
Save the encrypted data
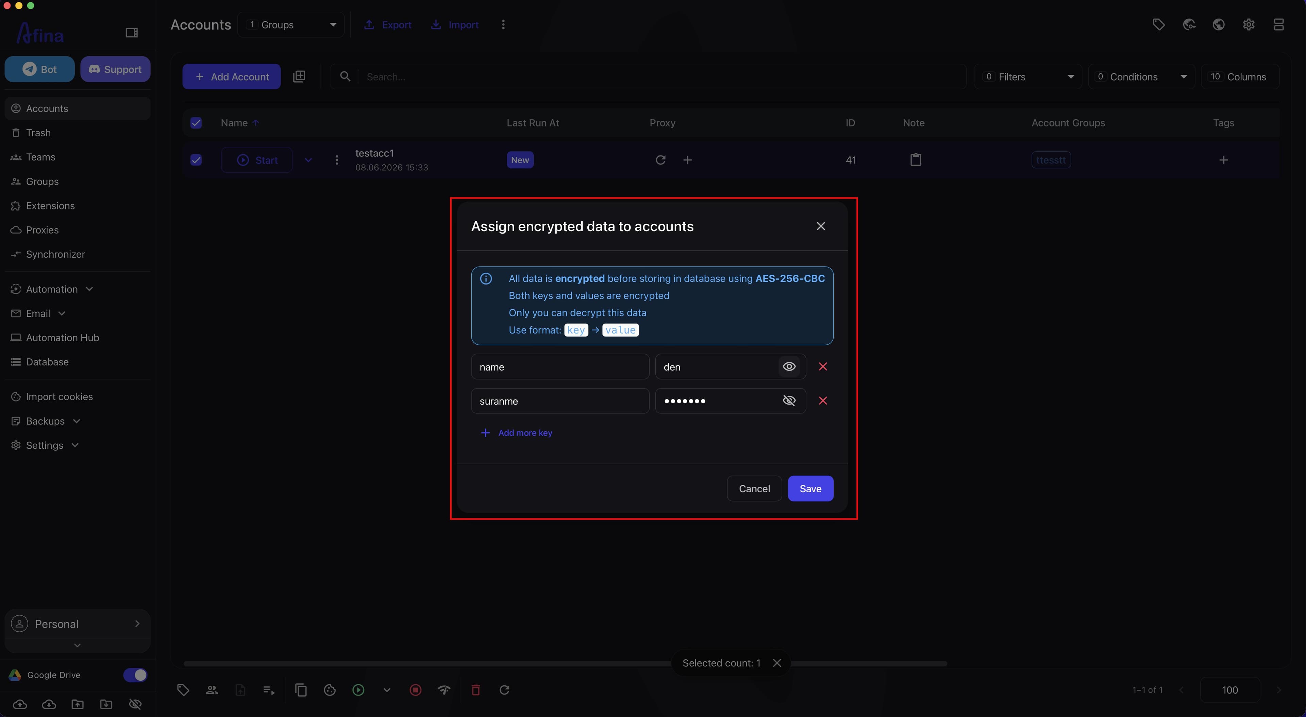(x=810, y=489)
